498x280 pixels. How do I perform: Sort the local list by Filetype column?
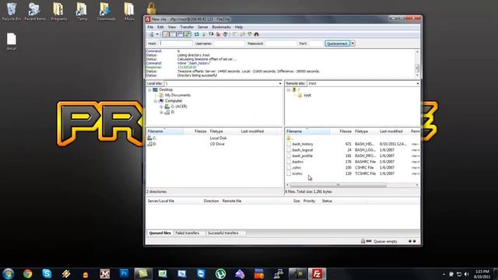pos(223,131)
